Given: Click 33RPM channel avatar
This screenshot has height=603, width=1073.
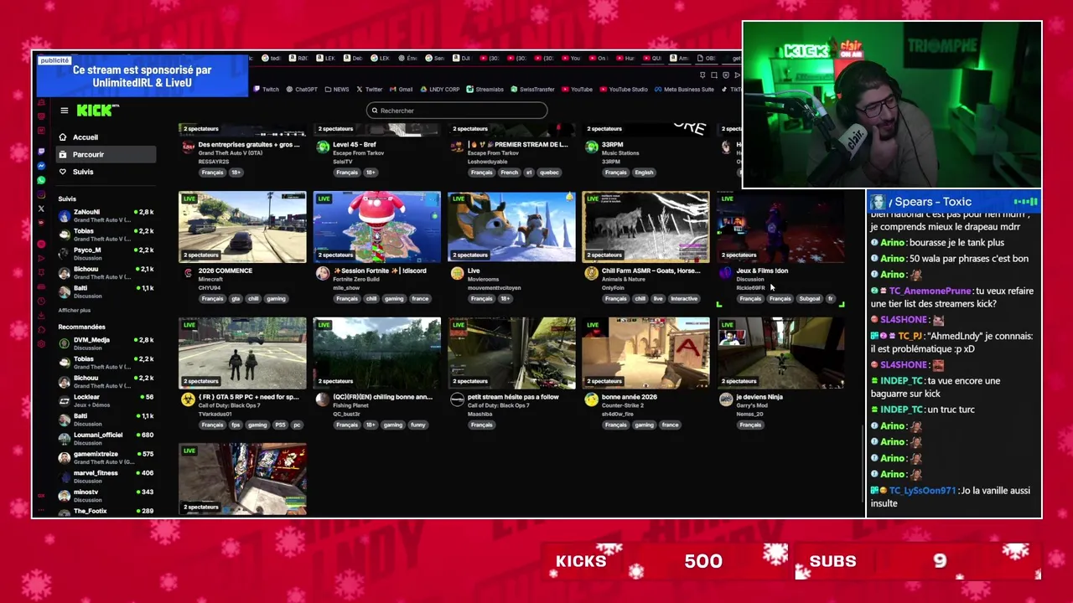Looking at the screenshot, I should 592,147.
